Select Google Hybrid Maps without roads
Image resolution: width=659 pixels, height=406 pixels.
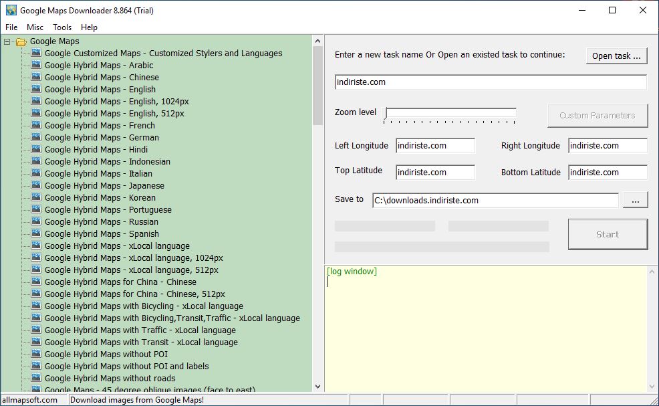110,378
